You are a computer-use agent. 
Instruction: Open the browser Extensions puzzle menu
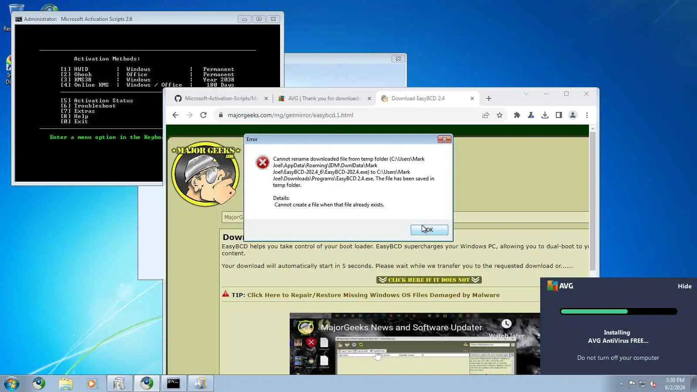pyautogui.click(x=517, y=115)
